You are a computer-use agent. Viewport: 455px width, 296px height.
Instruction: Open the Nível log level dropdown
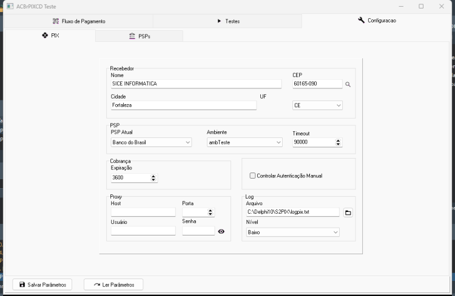[x=292, y=232]
